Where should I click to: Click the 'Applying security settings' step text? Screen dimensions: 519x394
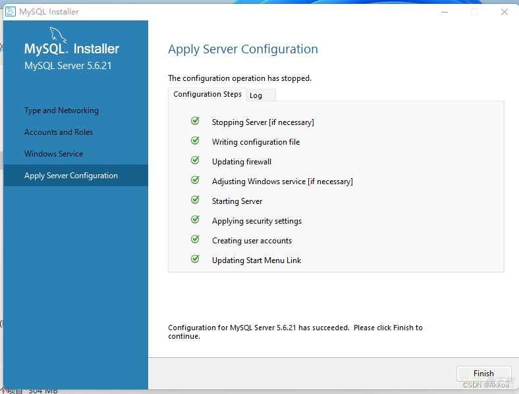tap(257, 221)
